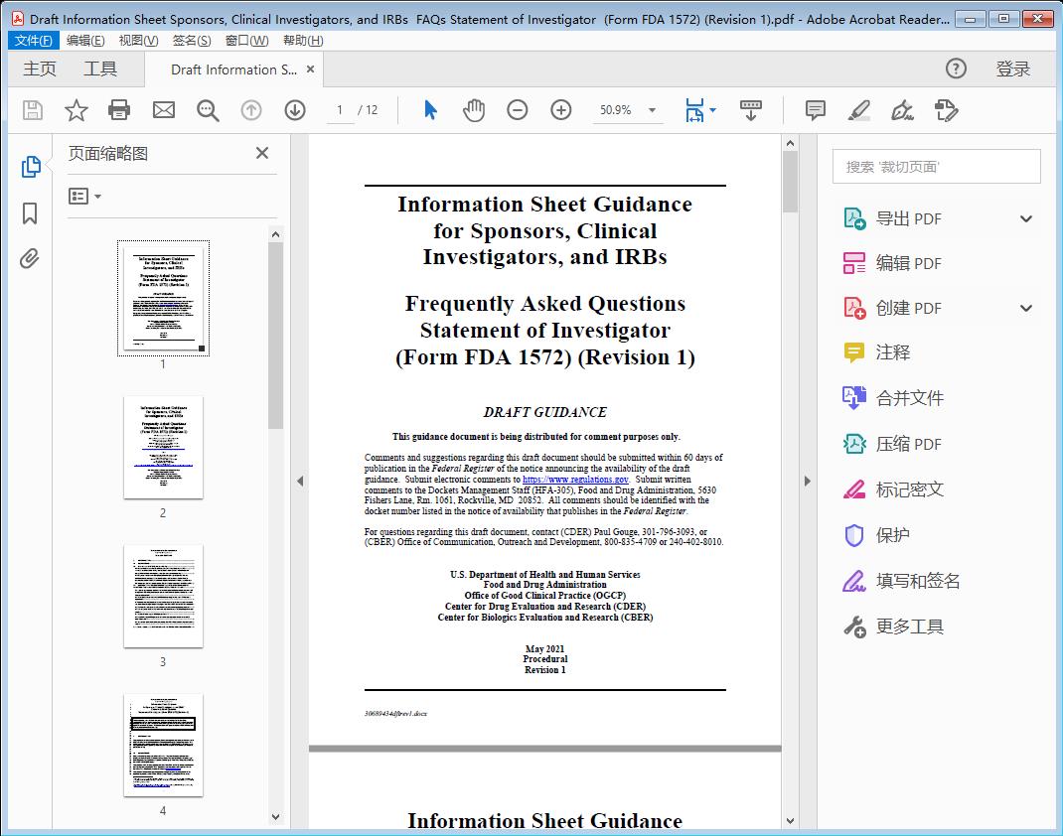Open the Fill & Sign pen icon

(x=902, y=110)
